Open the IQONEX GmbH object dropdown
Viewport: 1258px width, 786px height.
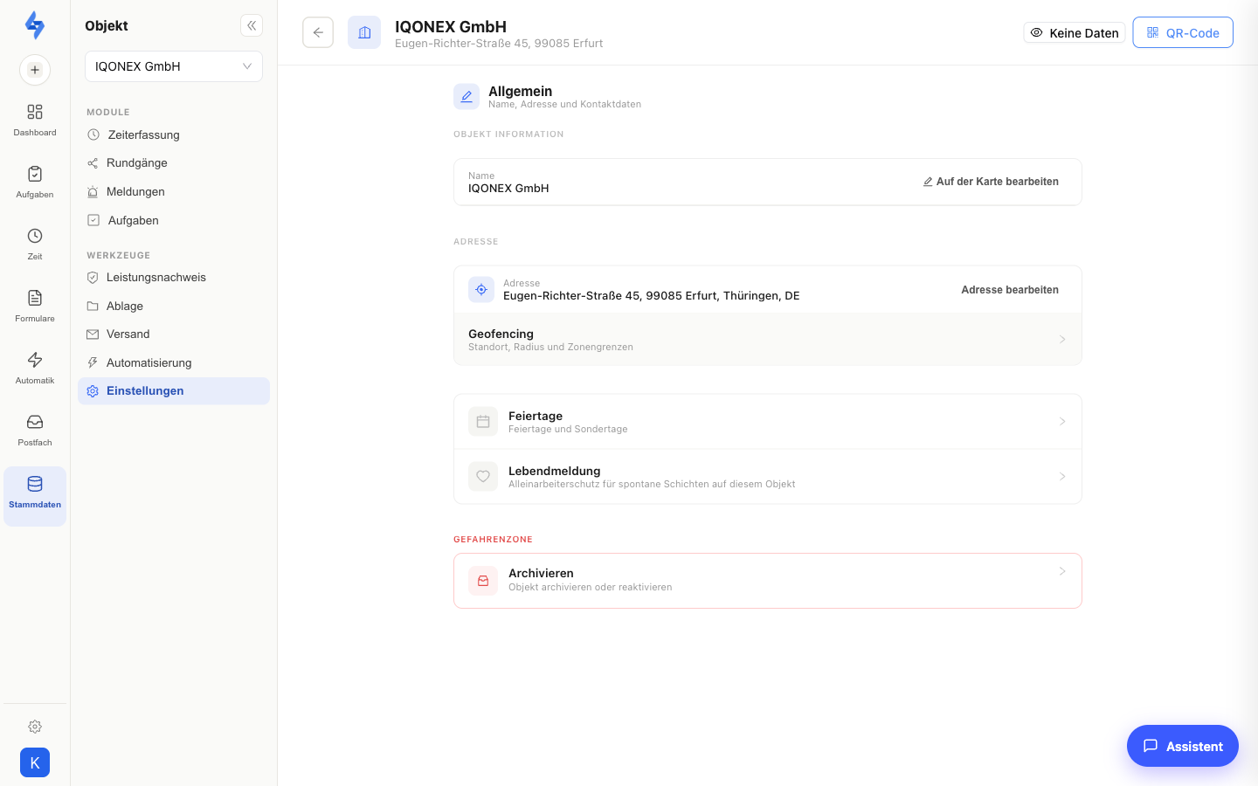[174, 66]
